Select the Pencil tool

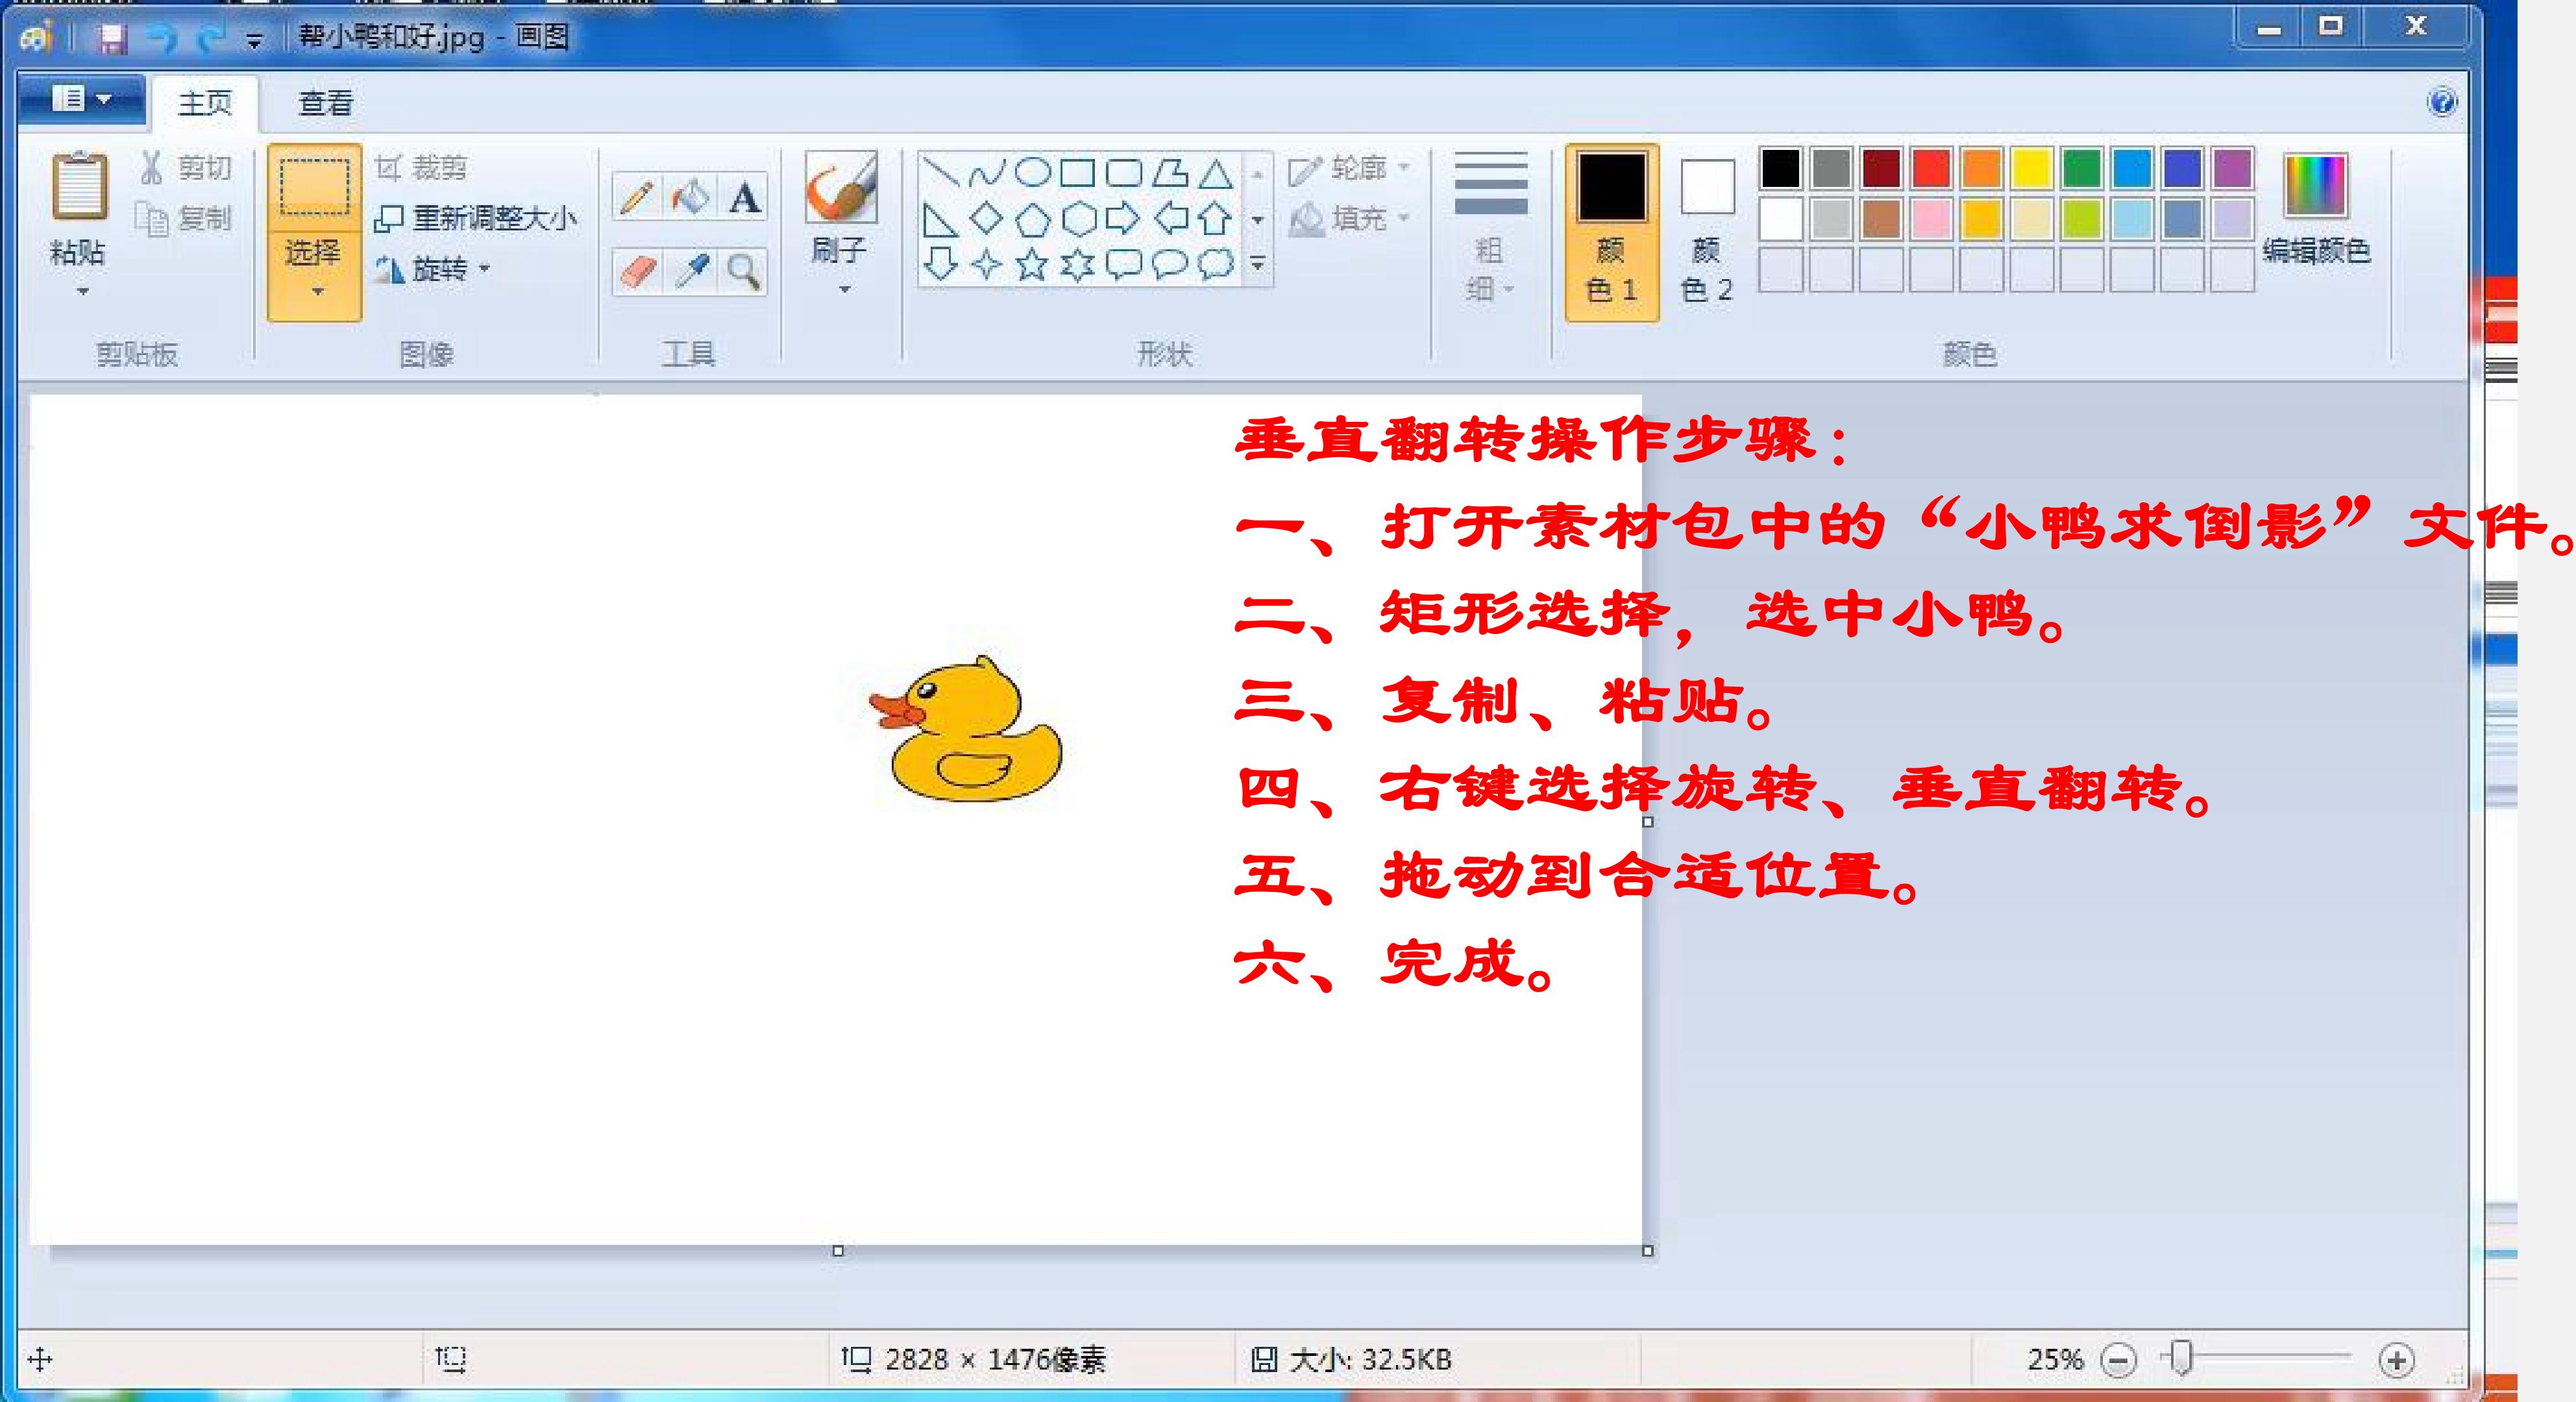[x=637, y=197]
